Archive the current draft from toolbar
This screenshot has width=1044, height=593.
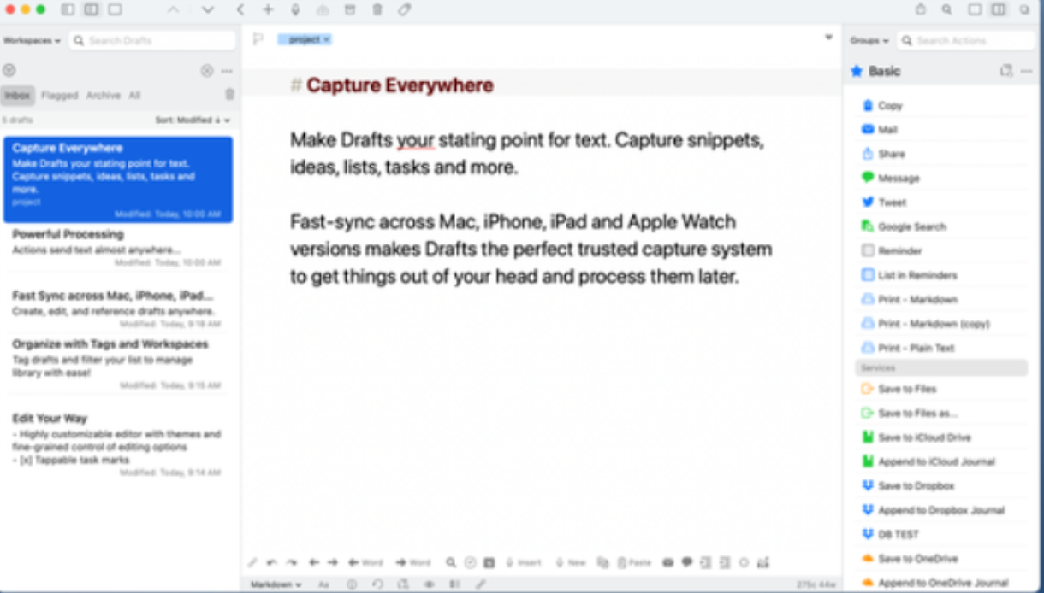(x=350, y=9)
